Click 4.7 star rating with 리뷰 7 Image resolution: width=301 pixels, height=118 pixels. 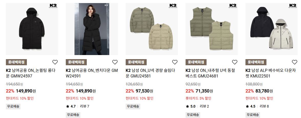click(78, 106)
